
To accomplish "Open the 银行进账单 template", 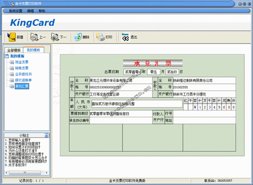I will [x=23, y=80].
